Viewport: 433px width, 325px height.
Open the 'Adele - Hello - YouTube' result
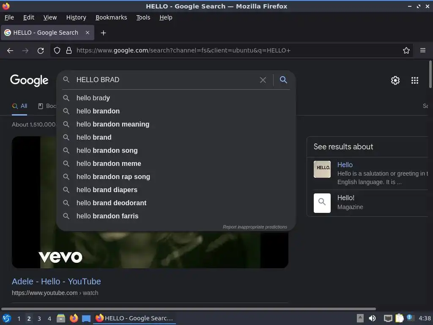tap(56, 281)
